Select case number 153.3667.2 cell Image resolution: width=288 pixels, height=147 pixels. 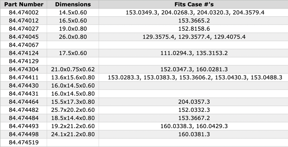[x=194, y=118]
